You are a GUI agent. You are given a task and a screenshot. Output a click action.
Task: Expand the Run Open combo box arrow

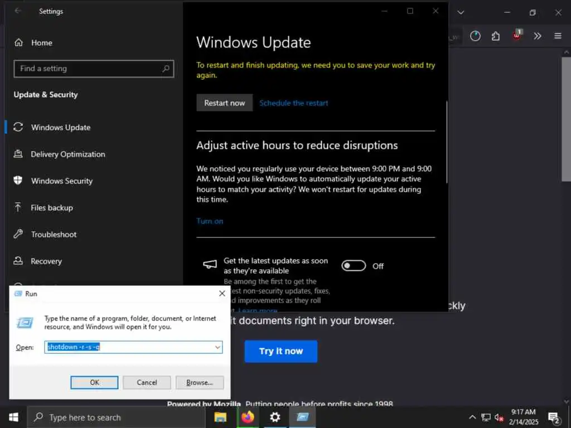217,347
